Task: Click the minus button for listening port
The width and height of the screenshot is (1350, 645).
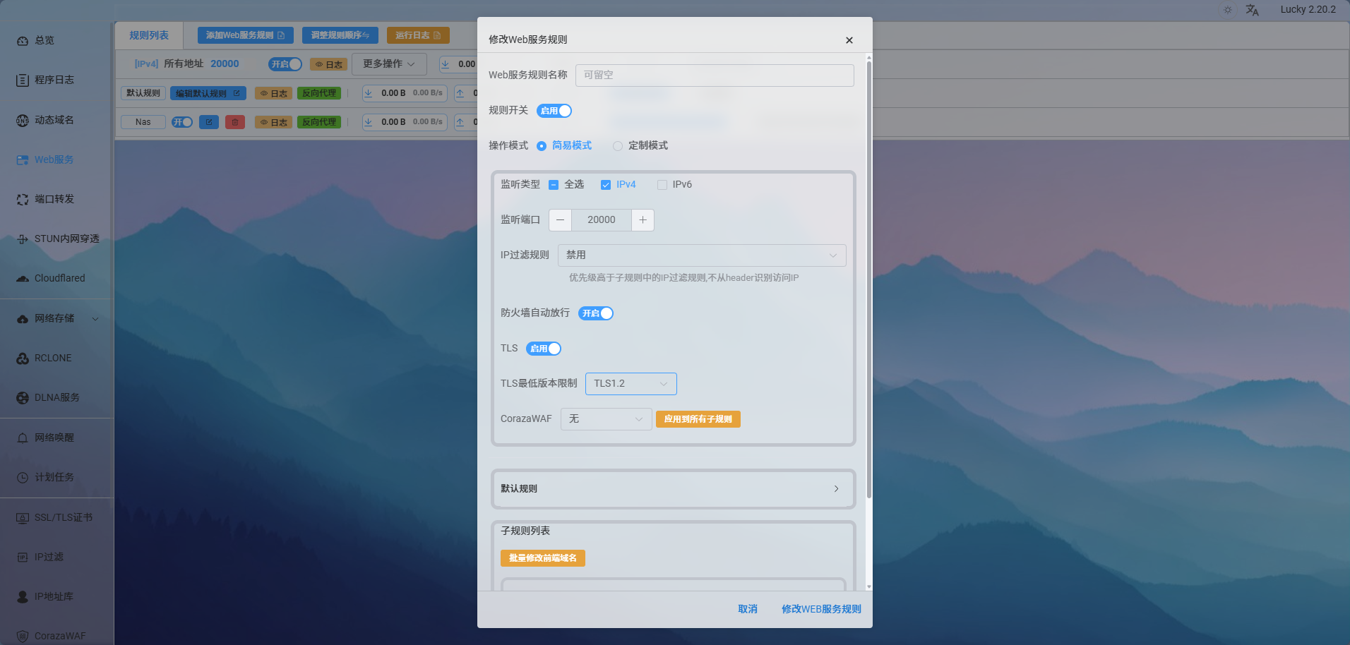Action: 560,220
